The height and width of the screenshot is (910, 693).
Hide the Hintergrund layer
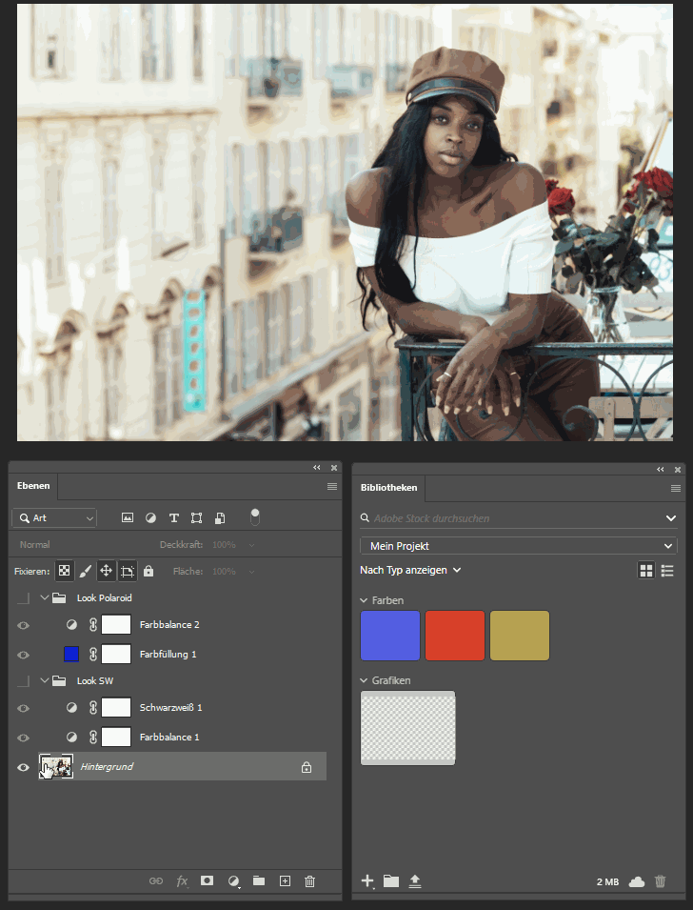click(24, 767)
